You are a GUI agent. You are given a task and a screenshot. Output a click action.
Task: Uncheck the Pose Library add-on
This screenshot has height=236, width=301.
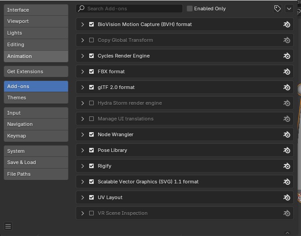[91, 150]
